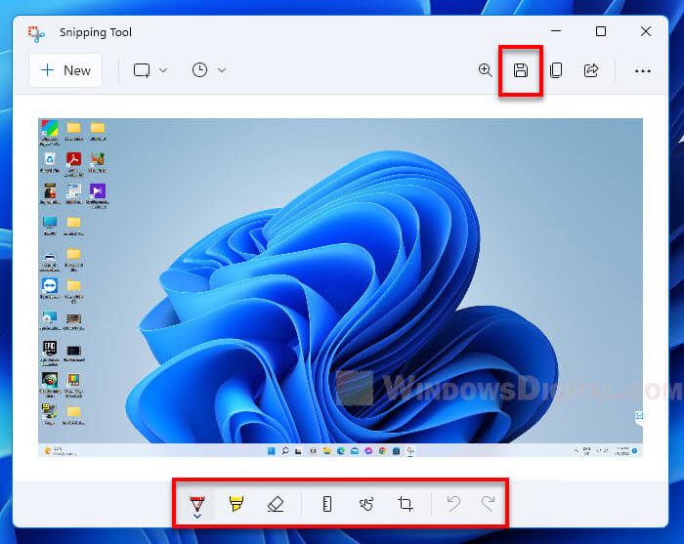Save the snip using floppy disk icon

tap(521, 70)
